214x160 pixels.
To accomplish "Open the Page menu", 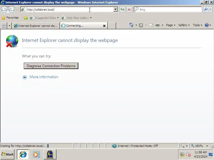I will click(171, 25).
